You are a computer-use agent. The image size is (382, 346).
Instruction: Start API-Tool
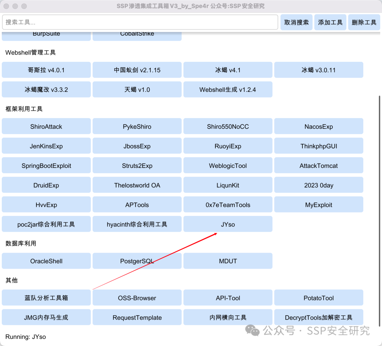point(228,298)
